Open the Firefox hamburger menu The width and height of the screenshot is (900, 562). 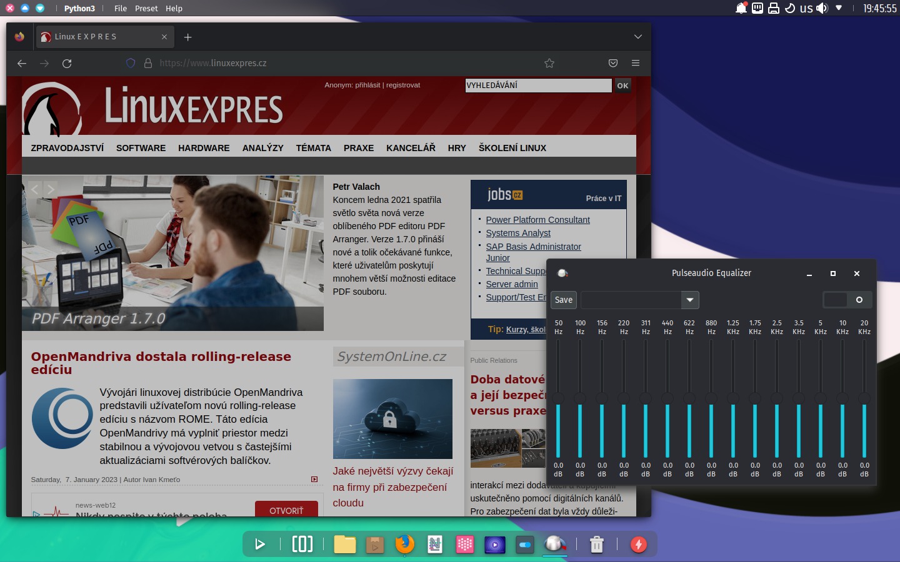click(x=636, y=63)
